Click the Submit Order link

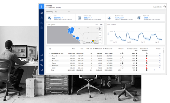point(157,7)
